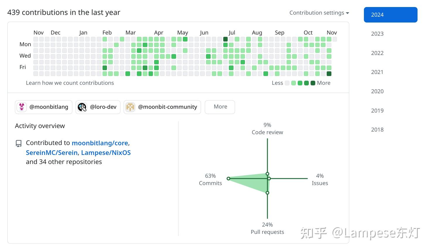
Task: Visit the Lampese/NixOS repository link
Action: (106, 153)
